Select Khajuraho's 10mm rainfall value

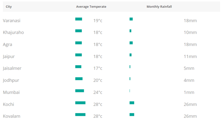point(190,33)
